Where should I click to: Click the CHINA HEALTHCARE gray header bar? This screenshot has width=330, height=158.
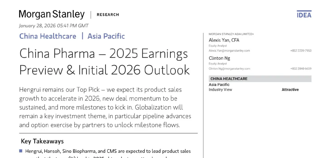pos(260,79)
